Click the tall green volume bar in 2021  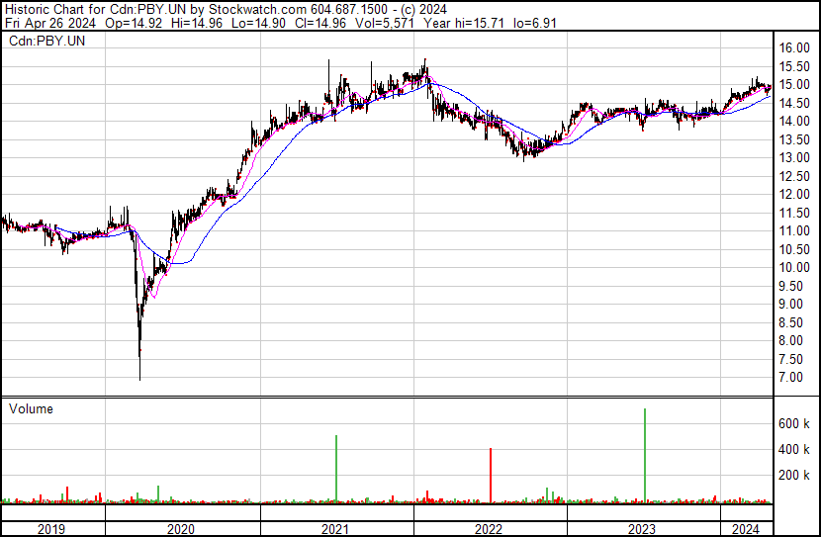[336, 469]
